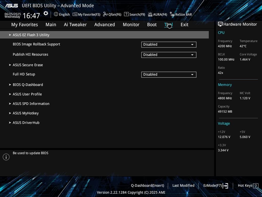This screenshot has width=262, height=197.
Task: Click the ReSize BAR icon
Action: 172,14
